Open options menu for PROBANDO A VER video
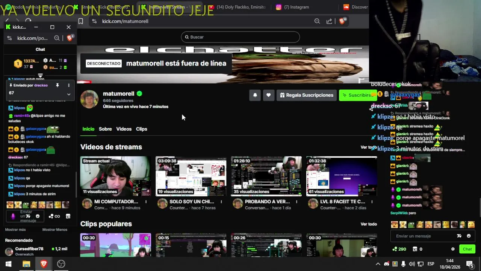481x271 pixels. [x=297, y=202]
